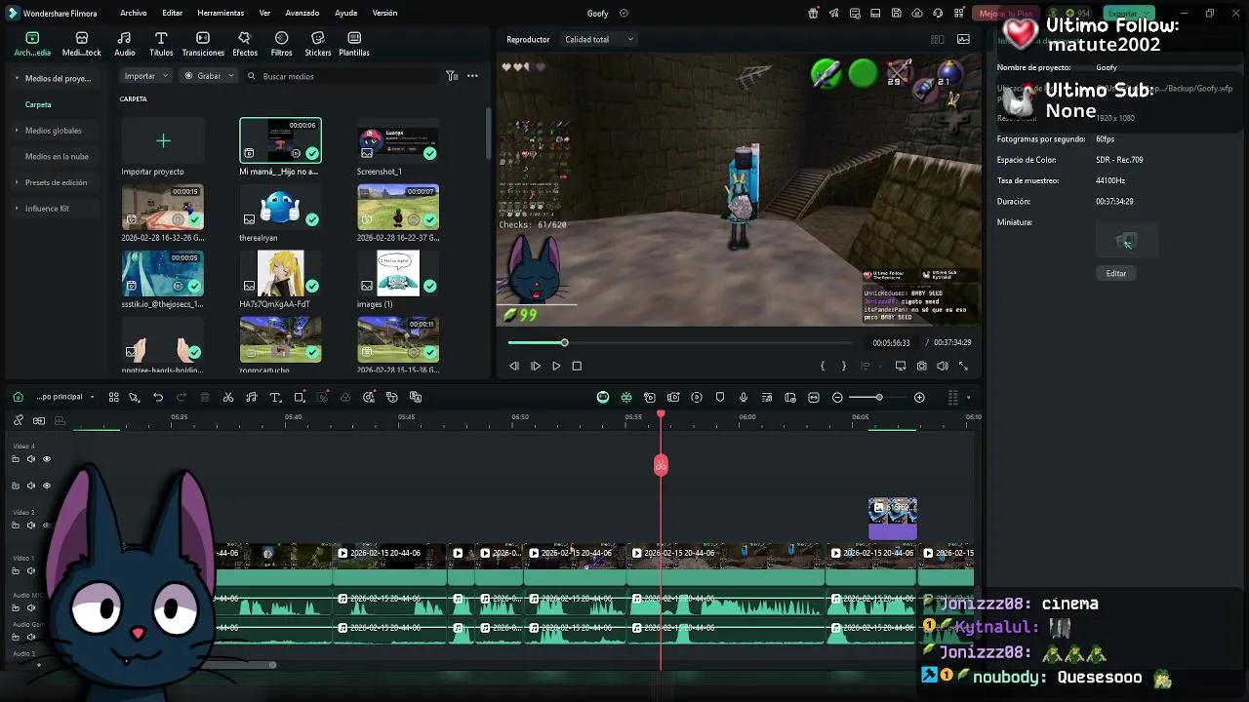
Task: Click the link chain icon above track headers
Action: (x=18, y=420)
